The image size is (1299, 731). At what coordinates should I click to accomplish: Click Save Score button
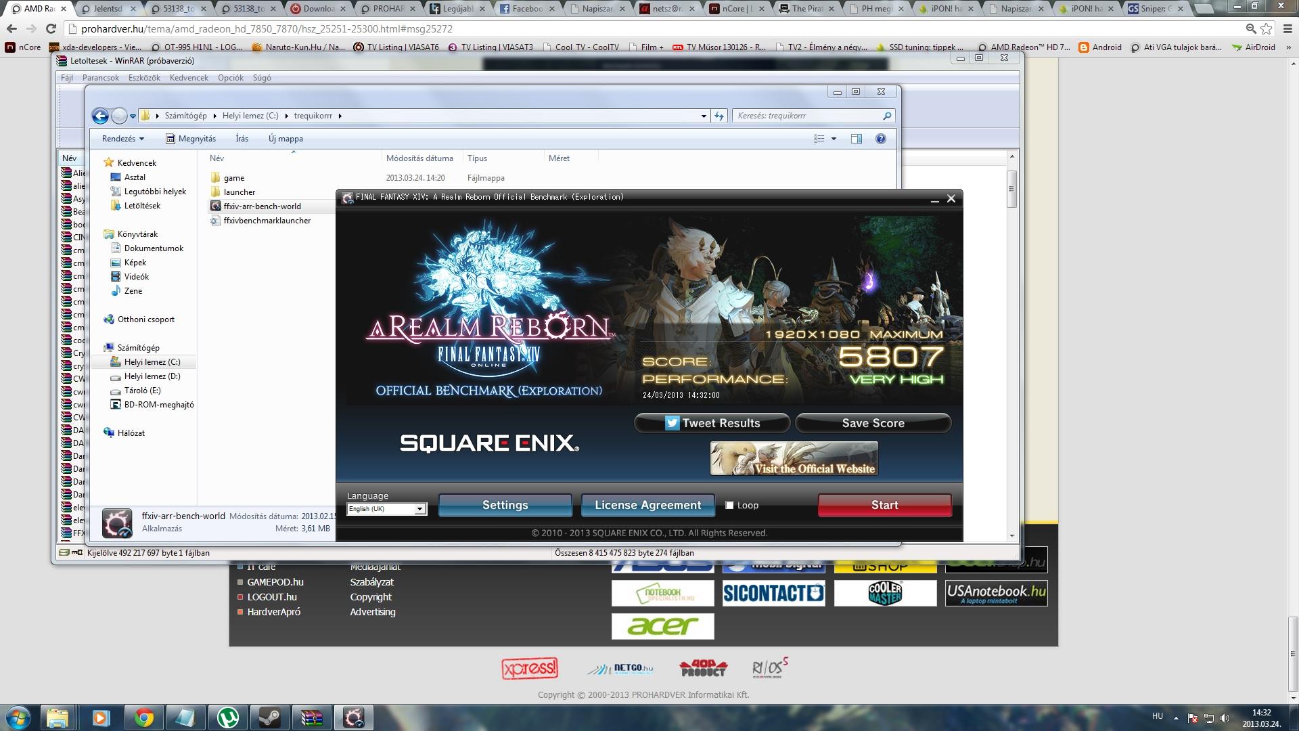click(873, 423)
